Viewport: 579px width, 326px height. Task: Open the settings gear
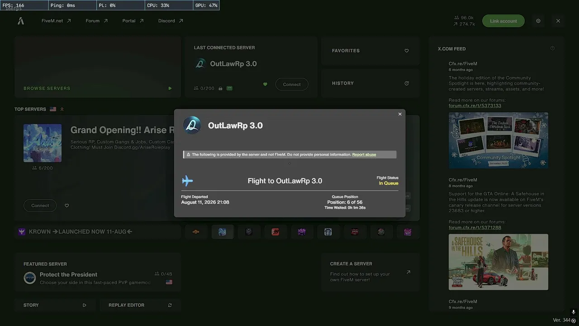click(x=538, y=21)
